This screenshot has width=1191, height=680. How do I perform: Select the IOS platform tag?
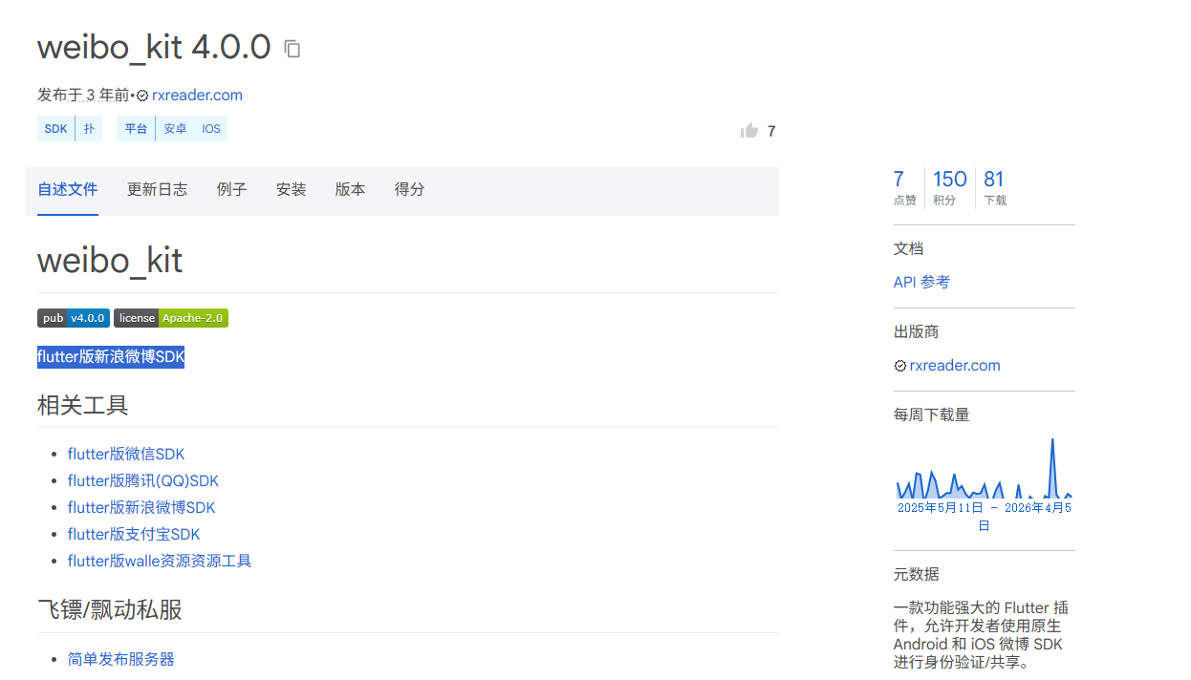pyautogui.click(x=210, y=128)
